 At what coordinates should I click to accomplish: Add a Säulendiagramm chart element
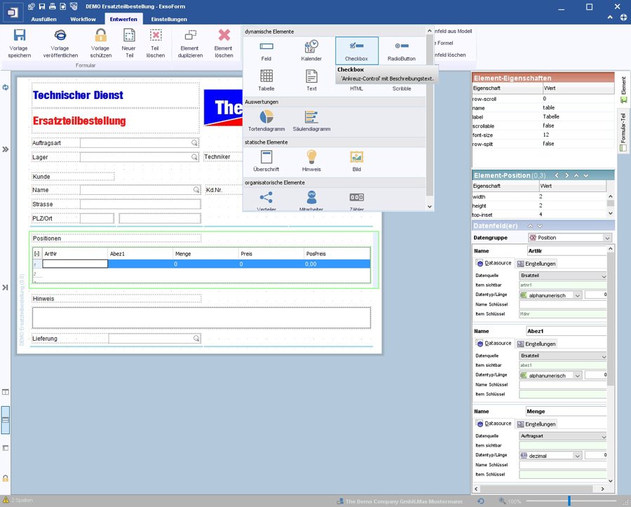click(x=311, y=121)
